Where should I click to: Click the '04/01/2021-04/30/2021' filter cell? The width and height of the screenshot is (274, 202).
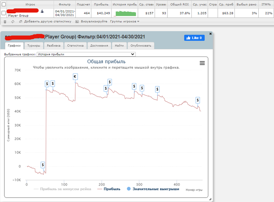point(65,13)
